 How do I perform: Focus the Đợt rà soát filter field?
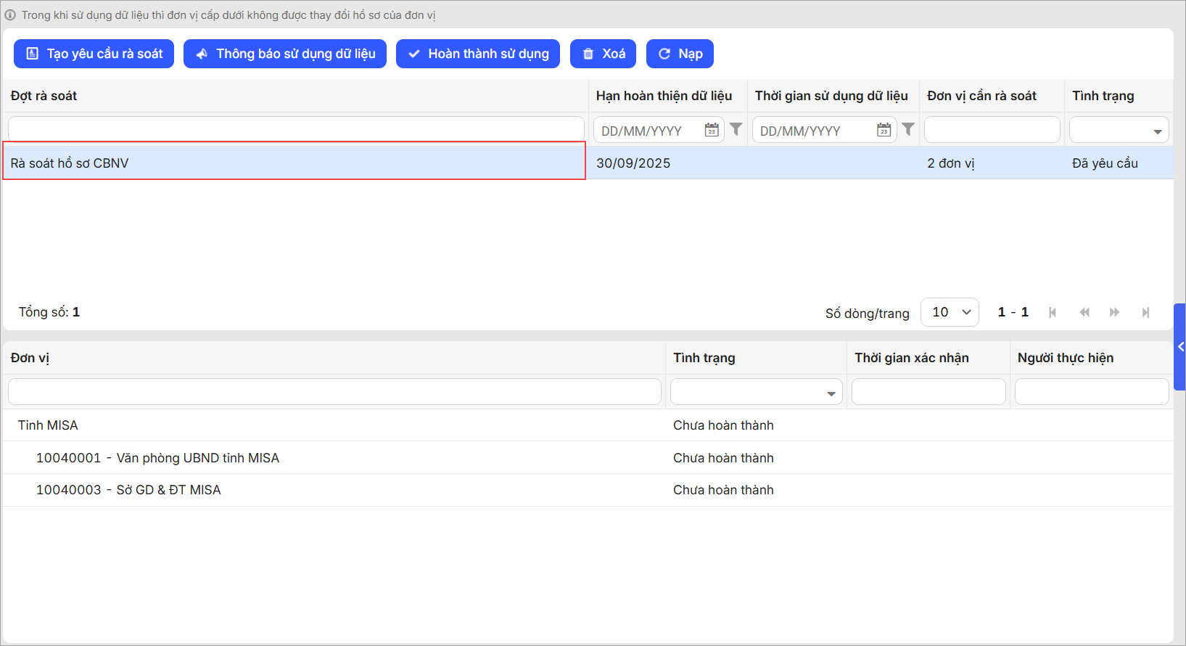(296, 129)
